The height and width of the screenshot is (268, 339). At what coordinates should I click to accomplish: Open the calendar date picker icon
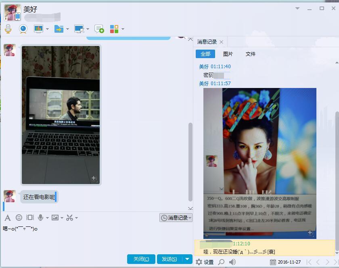coord(273,262)
